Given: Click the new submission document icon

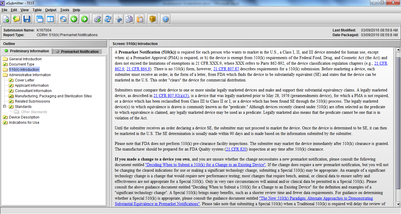Looking at the screenshot, I should [6, 19].
